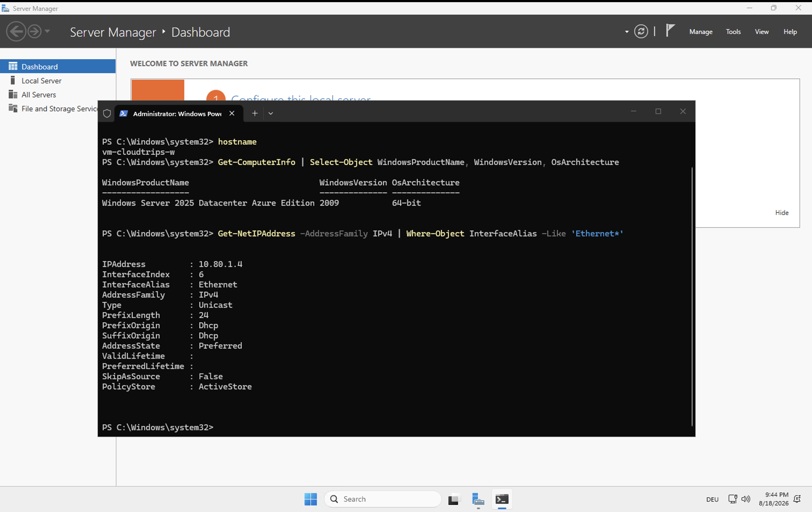Image resolution: width=812 pixels, height=512 pixels.
Task: Select File and Storage Services in sidebar
Action: [49, 109]
